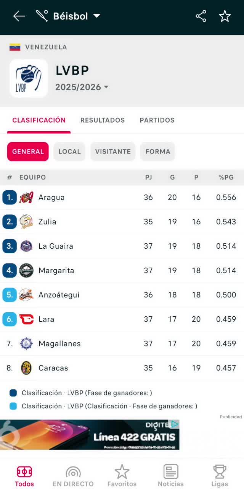Screen dimensions: 244x489
Task: Tap the Digitel advertisement banner
Action: coord(90,435)
